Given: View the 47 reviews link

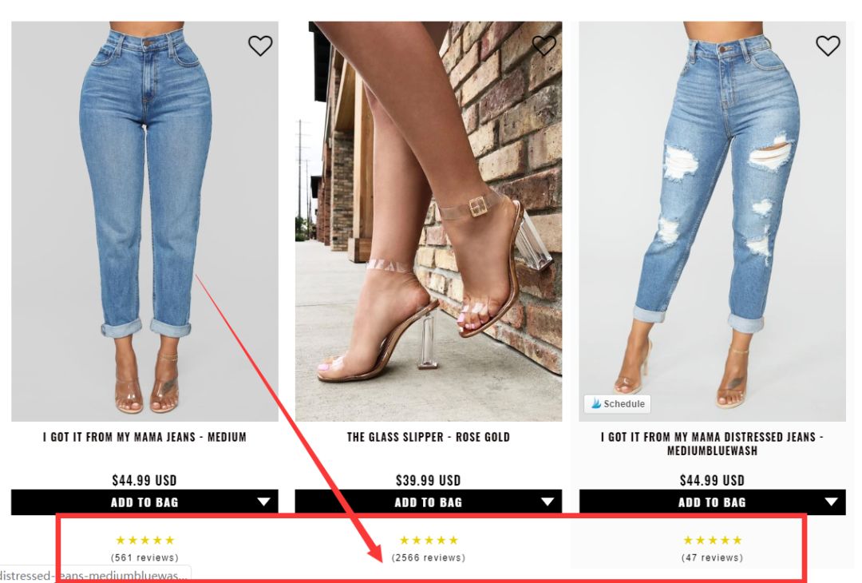Looking at the screenshot, I should (x=712, y=557).
